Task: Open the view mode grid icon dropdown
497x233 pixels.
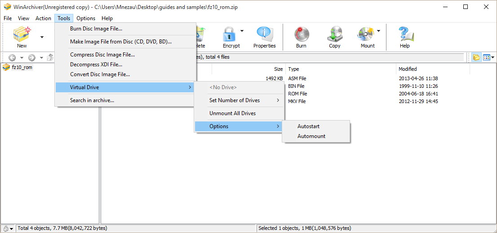Action: (x=488, y=57)
